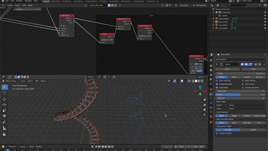Set bevel width method to Width
Image resolution: width=268 pixels, height=151 pixels.
[x=234, y=77]
